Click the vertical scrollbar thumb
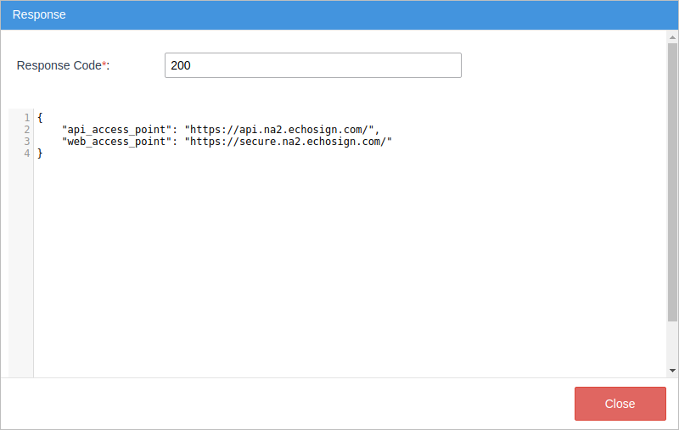679x430 pixels. tap(672, 182)
